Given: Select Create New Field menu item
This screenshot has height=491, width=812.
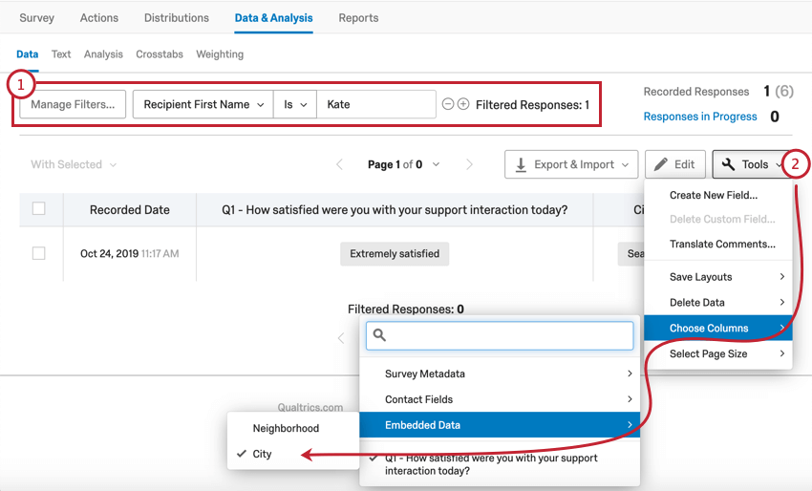Looking at the screenshot, I should (x=713, y=195).
